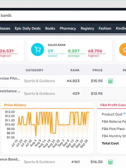Open the Fashion navigation link
This screenshot has width=126, height=168.
click(x=105, y=28)
